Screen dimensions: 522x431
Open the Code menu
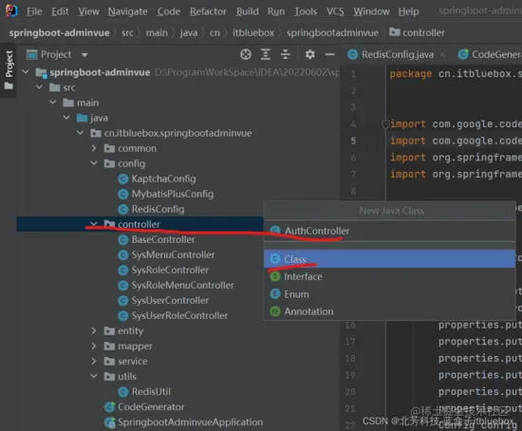[x=169, y=11]
